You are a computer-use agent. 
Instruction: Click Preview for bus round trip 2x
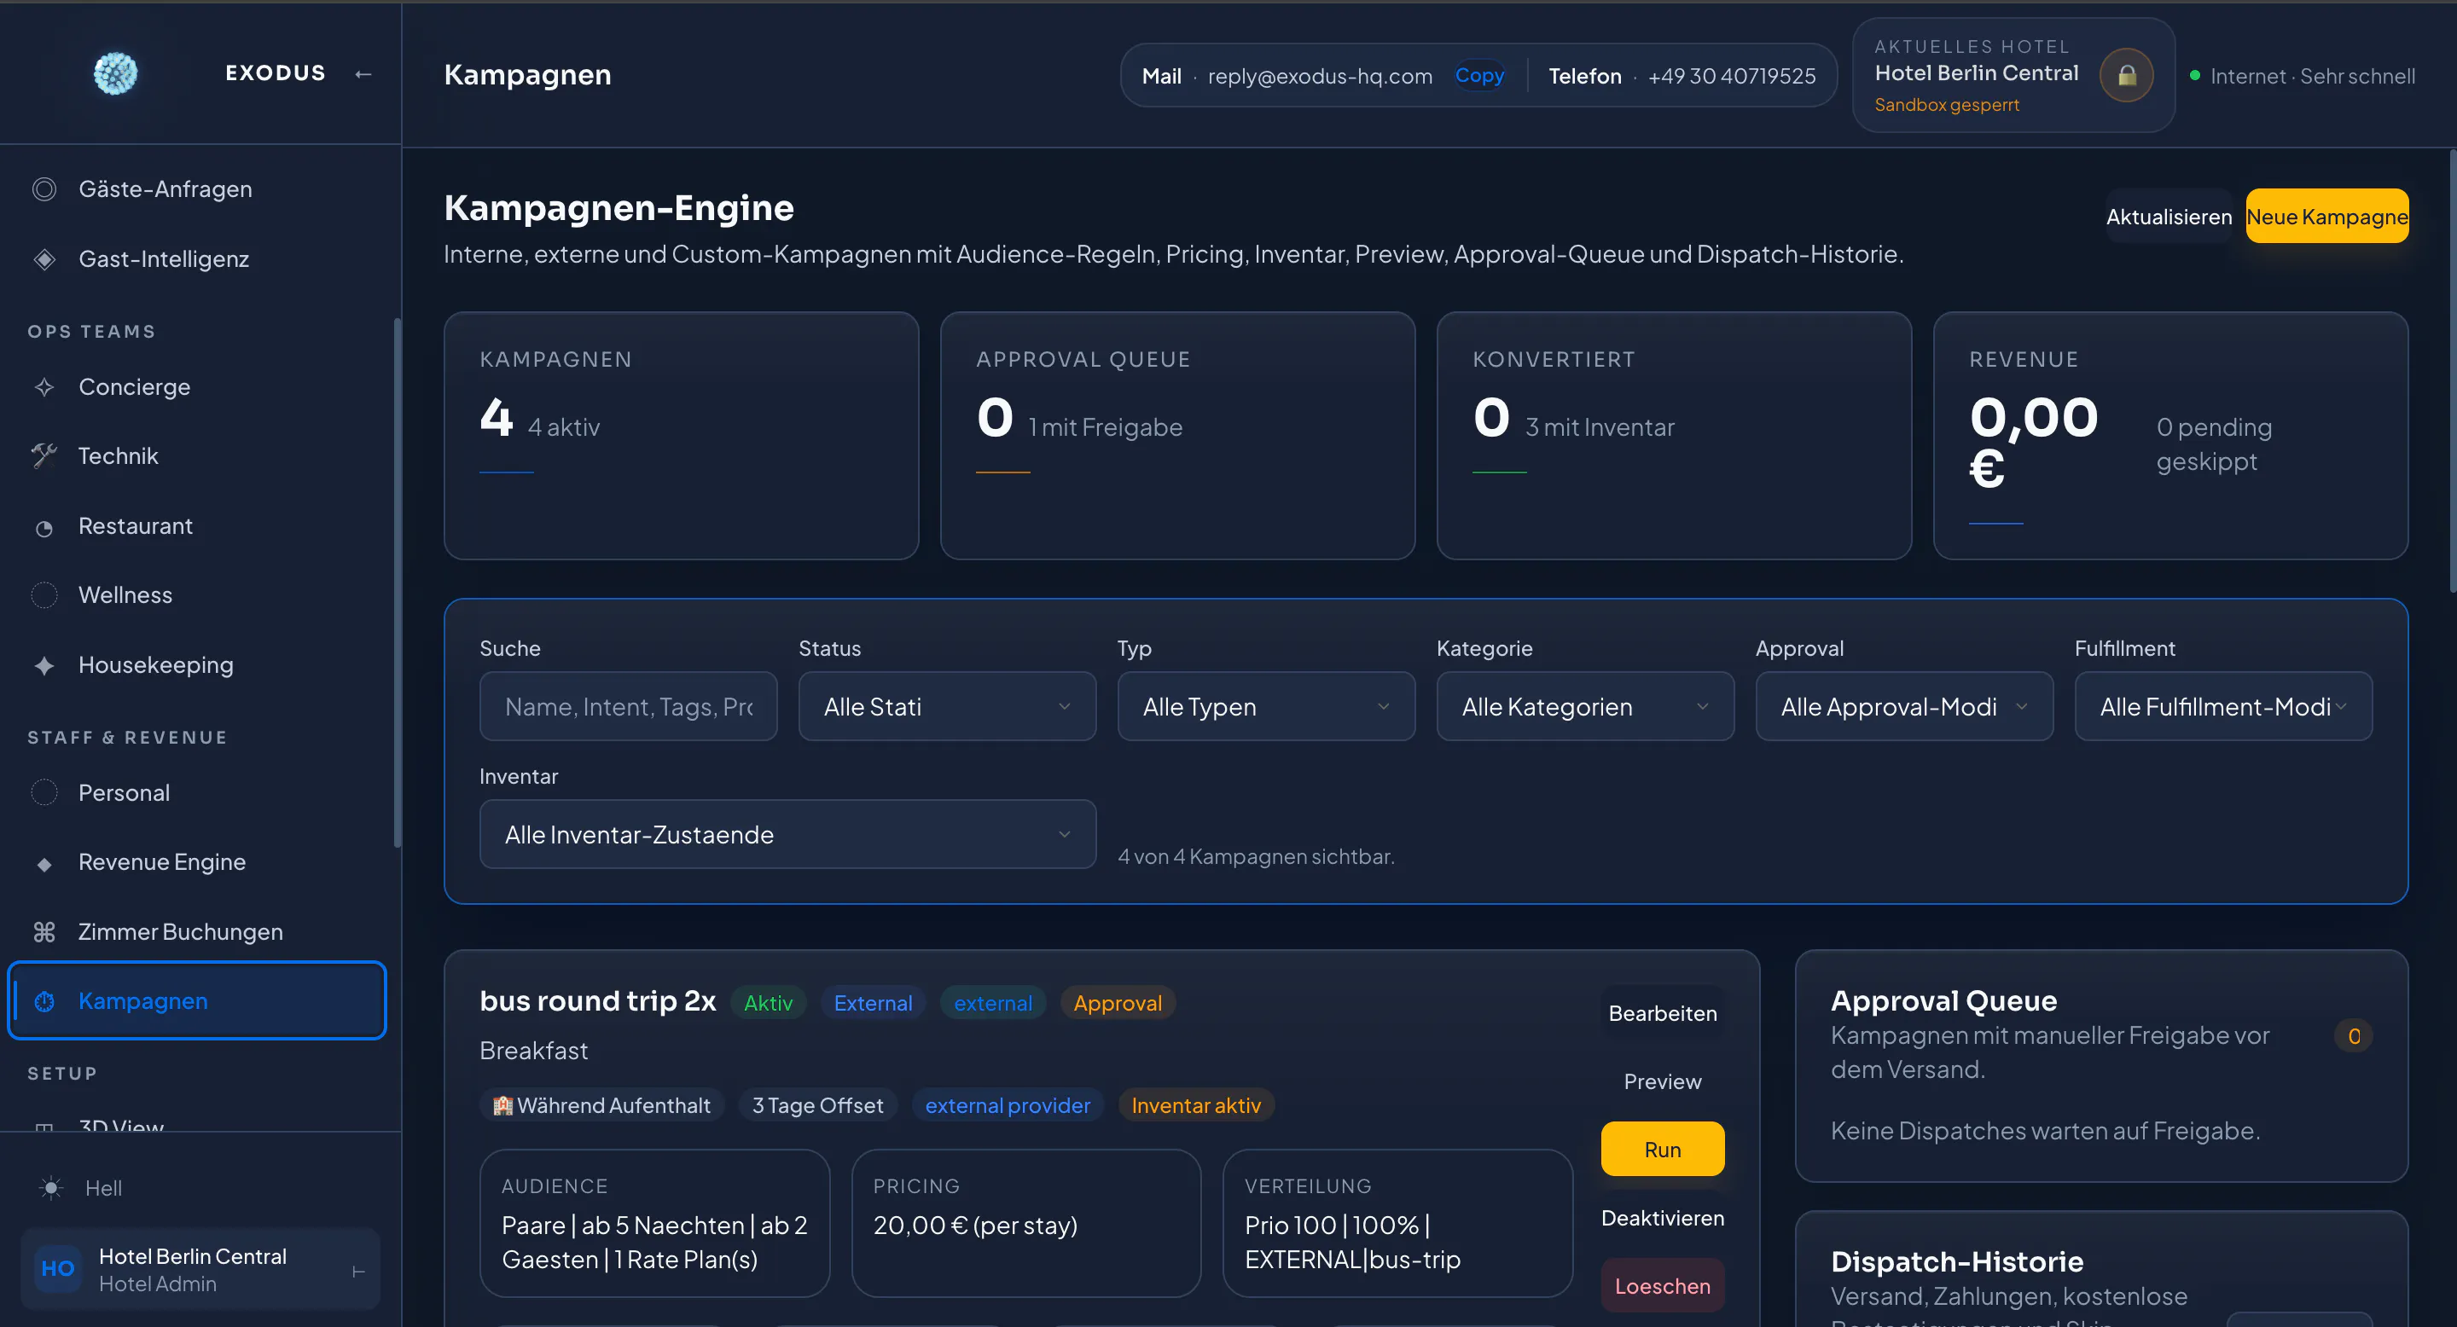(1663, 1081)
